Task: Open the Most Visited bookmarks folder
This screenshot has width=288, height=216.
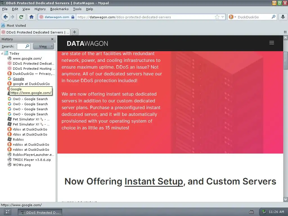Action: click(13, 26)
